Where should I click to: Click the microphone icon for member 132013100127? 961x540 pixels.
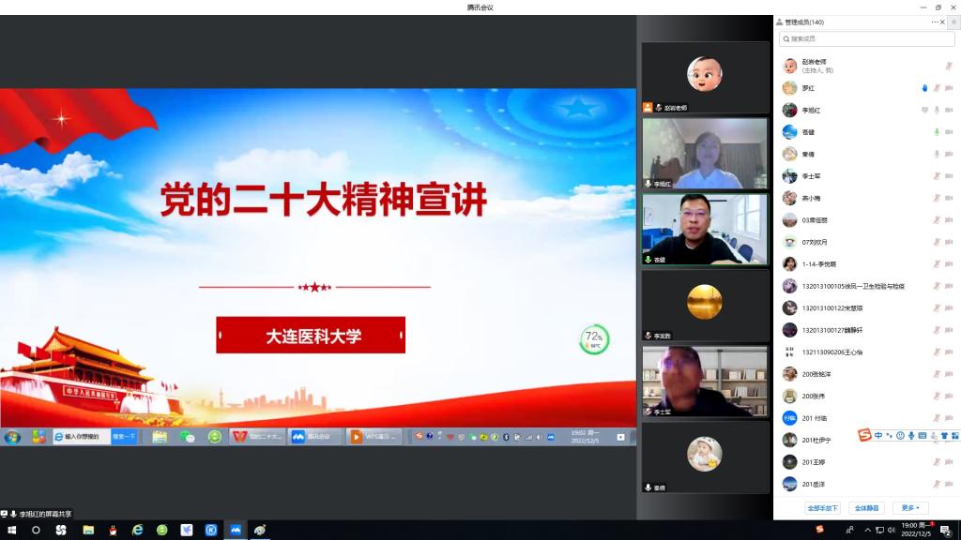pos(937,331)
